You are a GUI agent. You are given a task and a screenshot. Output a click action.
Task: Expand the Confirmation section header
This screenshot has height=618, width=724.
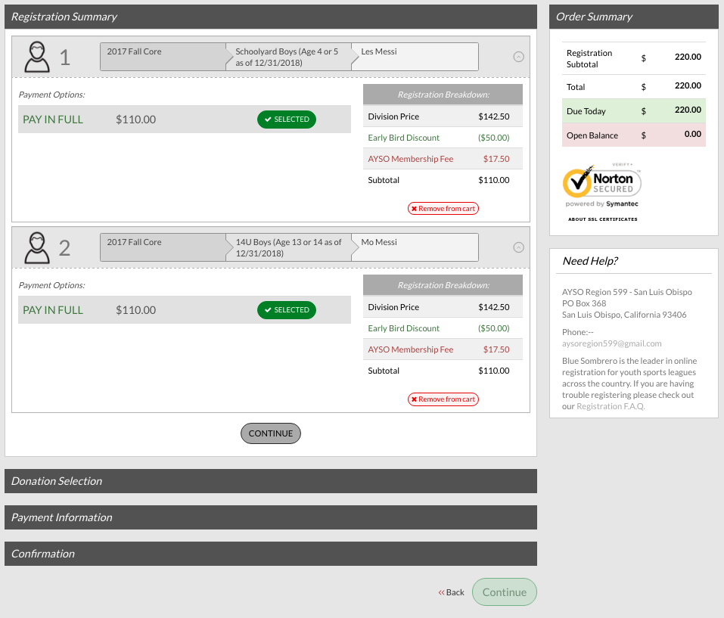270,554
